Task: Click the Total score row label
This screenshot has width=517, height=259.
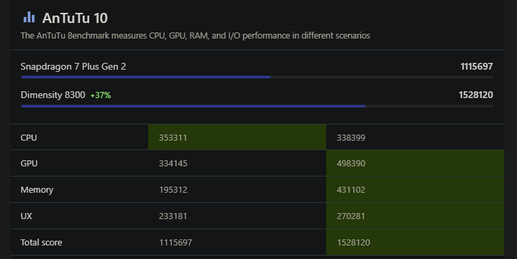Action: click(x=41, y=243)
